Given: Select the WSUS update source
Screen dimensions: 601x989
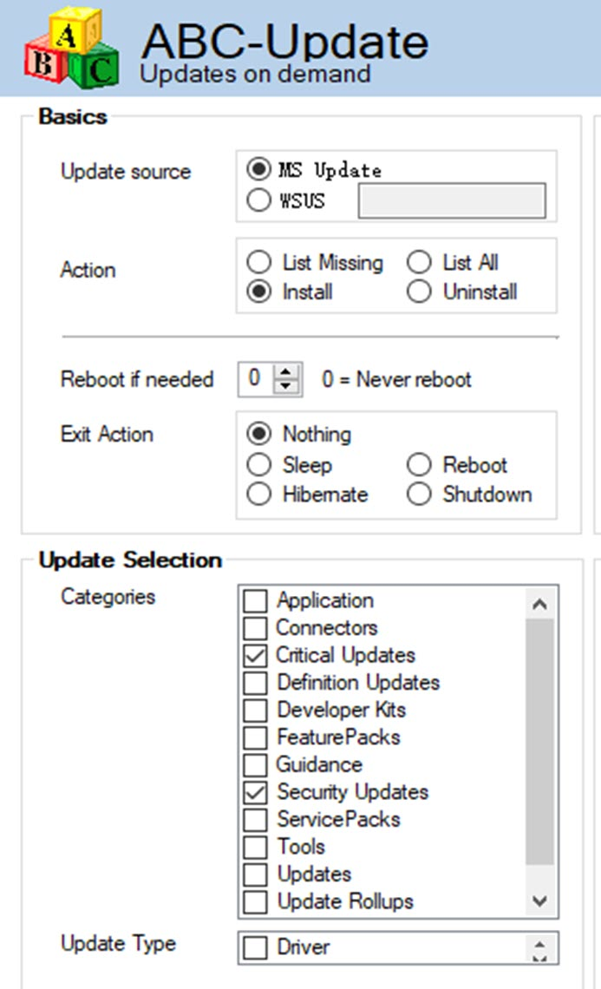Looking at the screenshot, I should click(x=258, y=200).
